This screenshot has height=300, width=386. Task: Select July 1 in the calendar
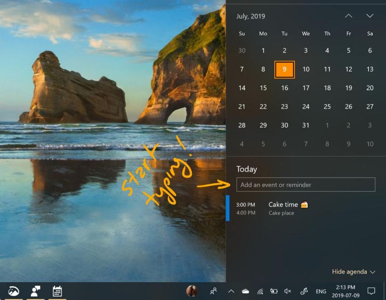point(263,51)
